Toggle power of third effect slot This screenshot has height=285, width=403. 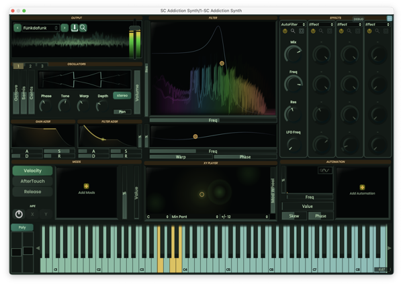pos(341,32)
